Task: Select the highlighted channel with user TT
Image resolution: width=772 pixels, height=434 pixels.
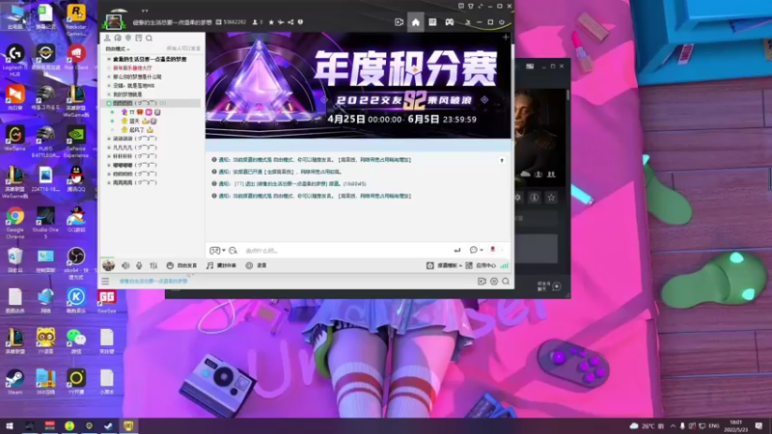Action: (x=151, y=103)
